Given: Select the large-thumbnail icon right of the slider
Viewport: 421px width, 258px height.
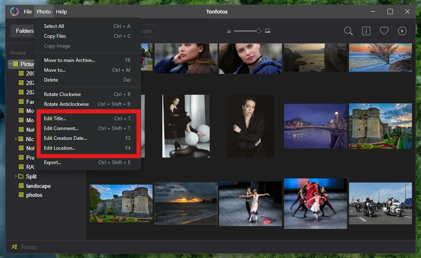Looking at the screenshot, I should click(267, 31).
